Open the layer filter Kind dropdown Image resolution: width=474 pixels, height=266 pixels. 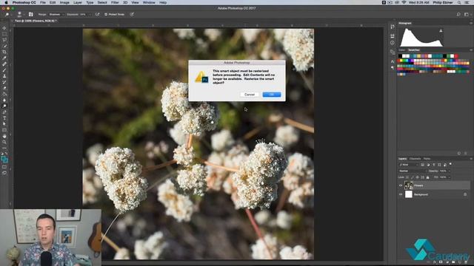point(409,165)
